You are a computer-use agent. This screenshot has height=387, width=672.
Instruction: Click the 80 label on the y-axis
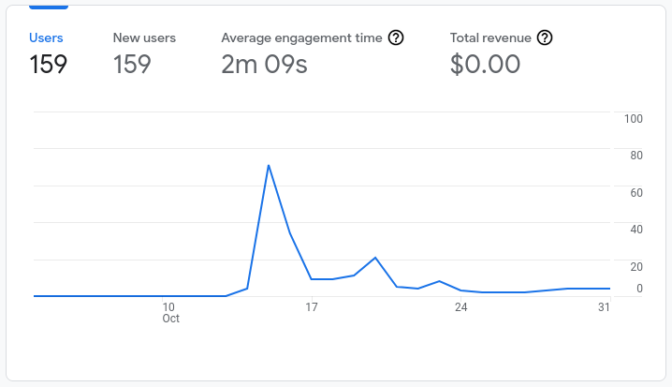click(635, 156)
